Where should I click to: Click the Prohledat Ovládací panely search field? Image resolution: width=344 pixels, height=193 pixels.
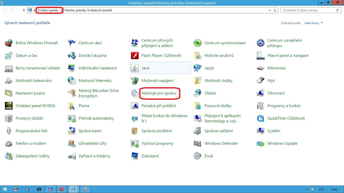[308, 10]
